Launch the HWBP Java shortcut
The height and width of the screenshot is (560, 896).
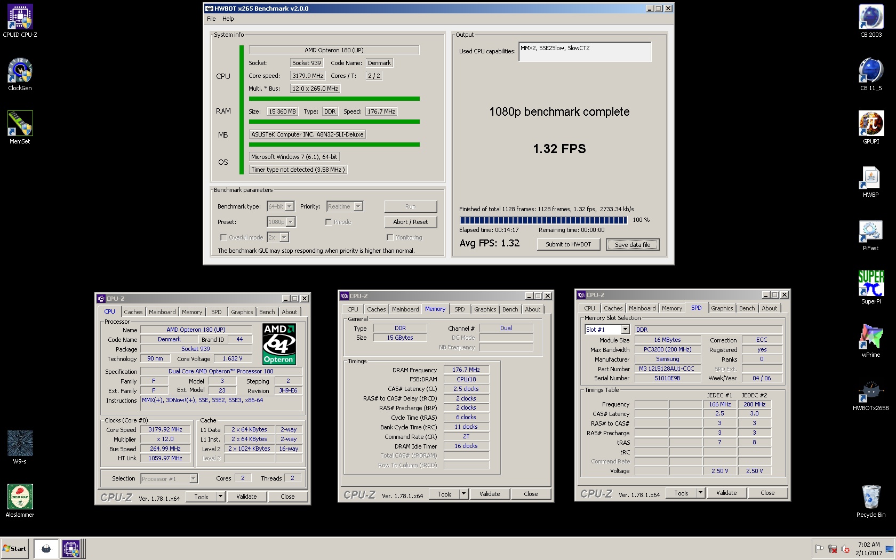point(871,180)
